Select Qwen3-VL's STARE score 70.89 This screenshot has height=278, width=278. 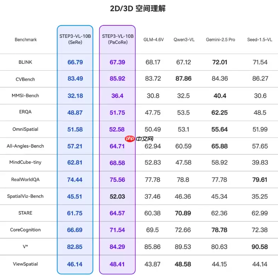pos(184,213)
